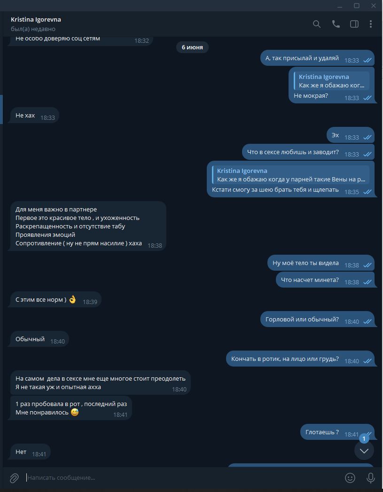Screen dimensions: 383x492
Task: Open the quoted reply above the 18:35 message
Action: click(x=290, y=175)
